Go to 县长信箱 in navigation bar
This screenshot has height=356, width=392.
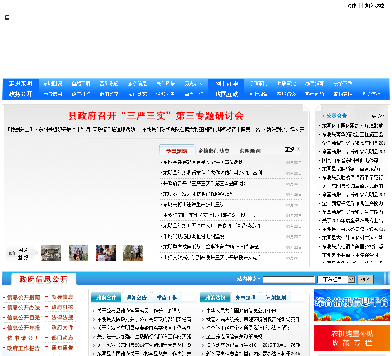tap(371, 94)
